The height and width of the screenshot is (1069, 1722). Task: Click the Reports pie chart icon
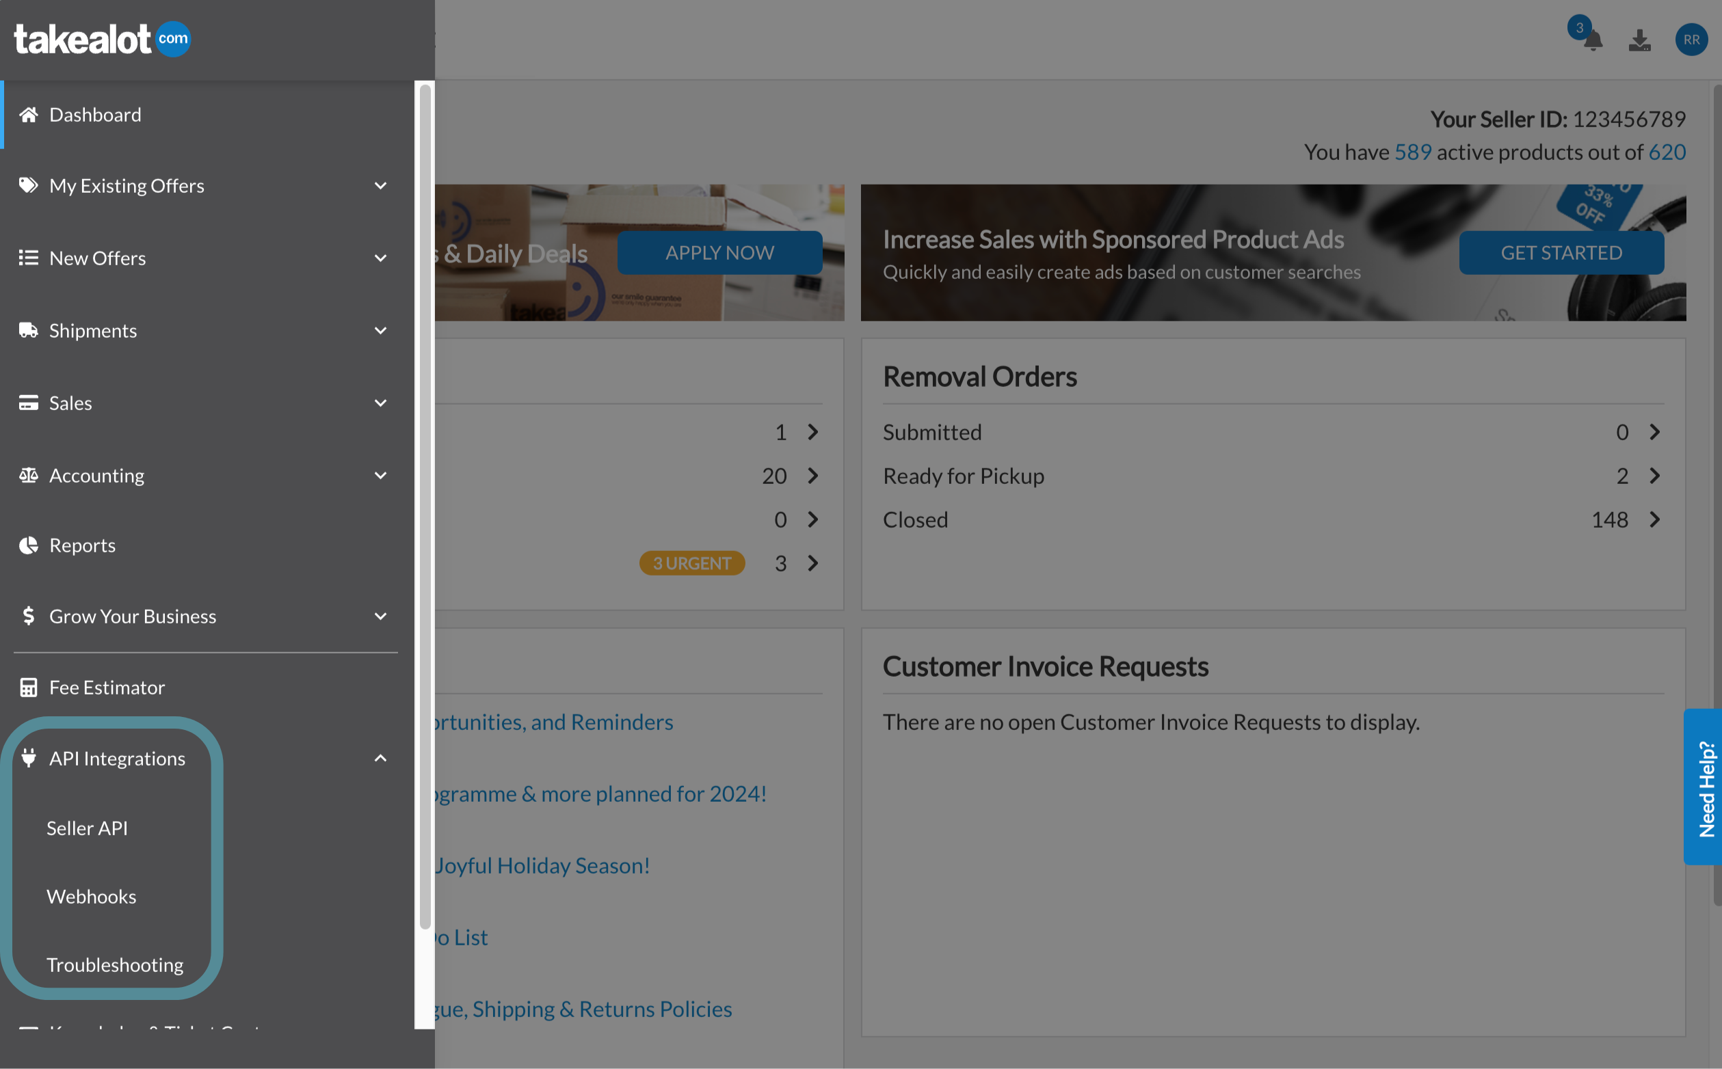(x=28, y=545)
